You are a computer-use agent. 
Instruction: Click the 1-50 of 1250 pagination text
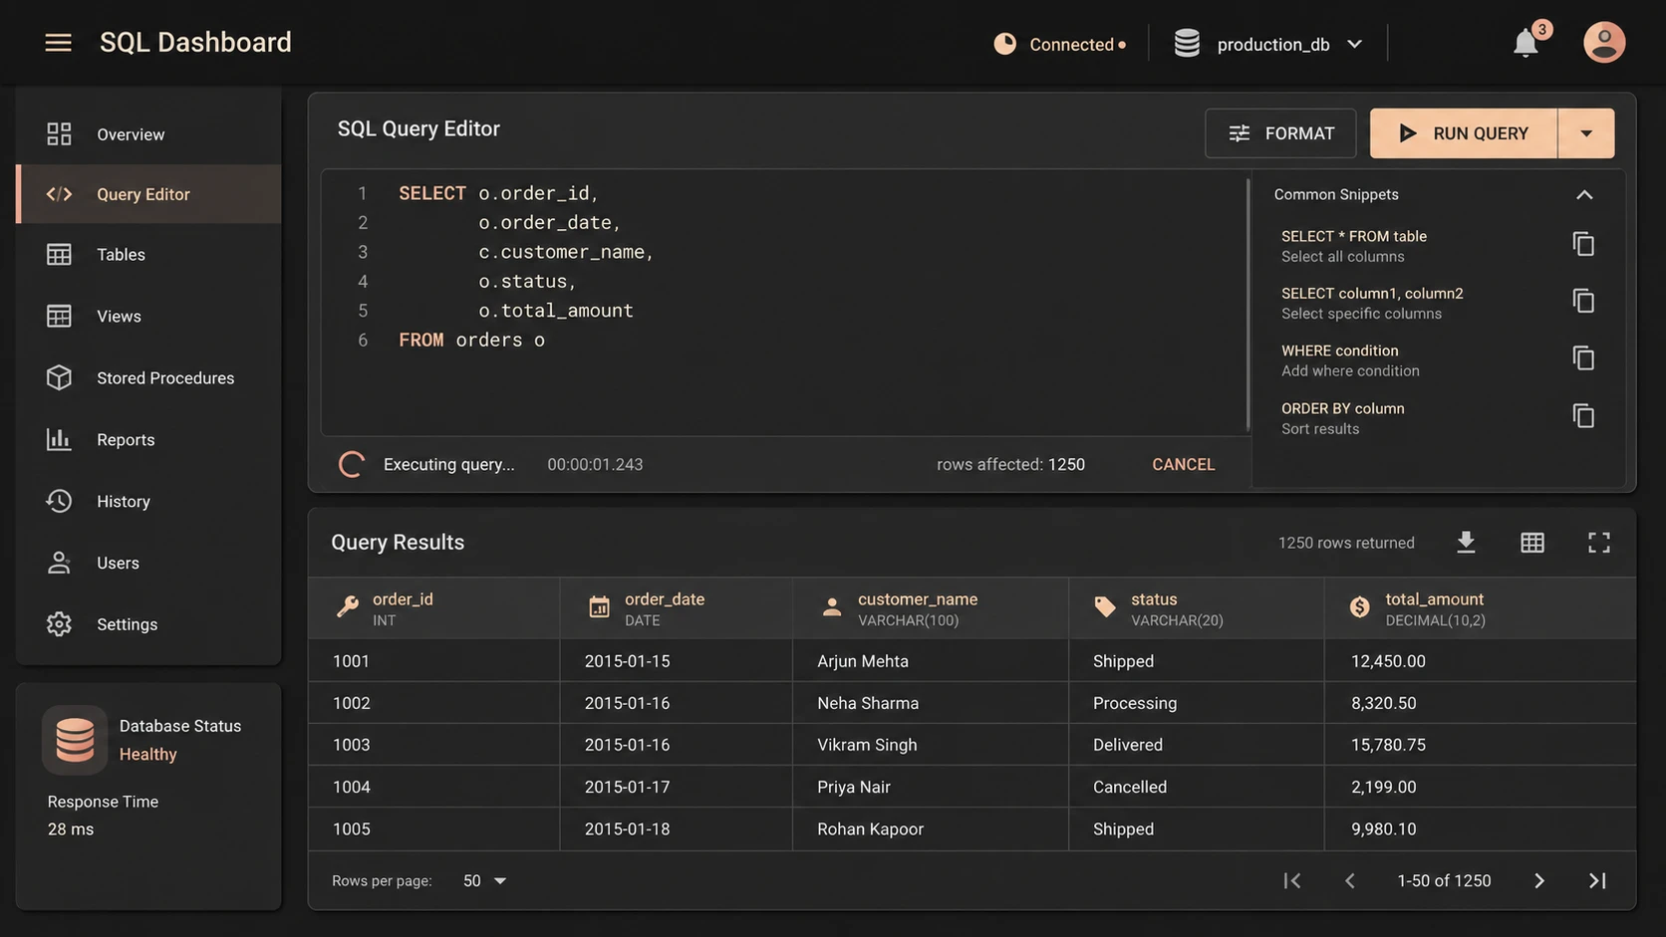pyautogui.click(x=1444, y=880)
